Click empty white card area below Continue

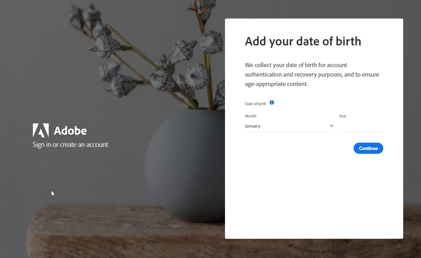pyautogui.click(x=314, y=196)
